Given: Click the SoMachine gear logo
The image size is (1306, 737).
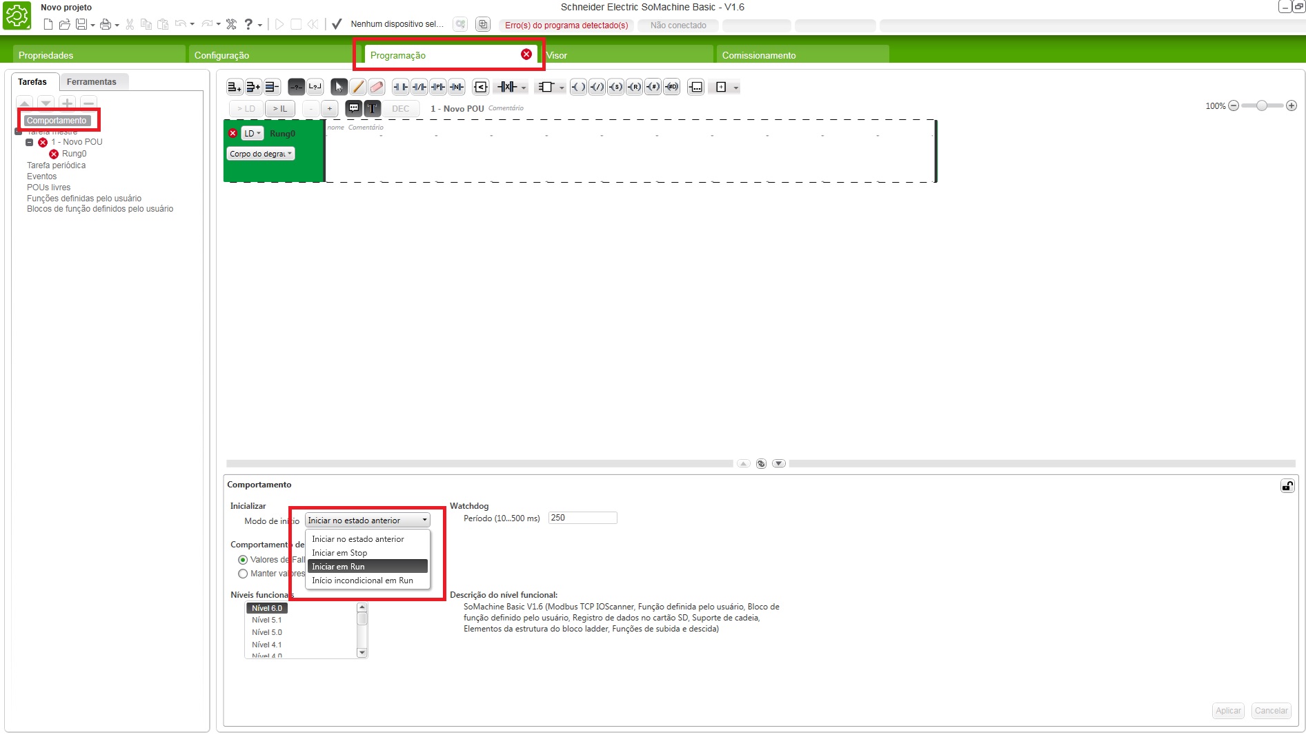Looking at the screenshot, I should 17,15.
